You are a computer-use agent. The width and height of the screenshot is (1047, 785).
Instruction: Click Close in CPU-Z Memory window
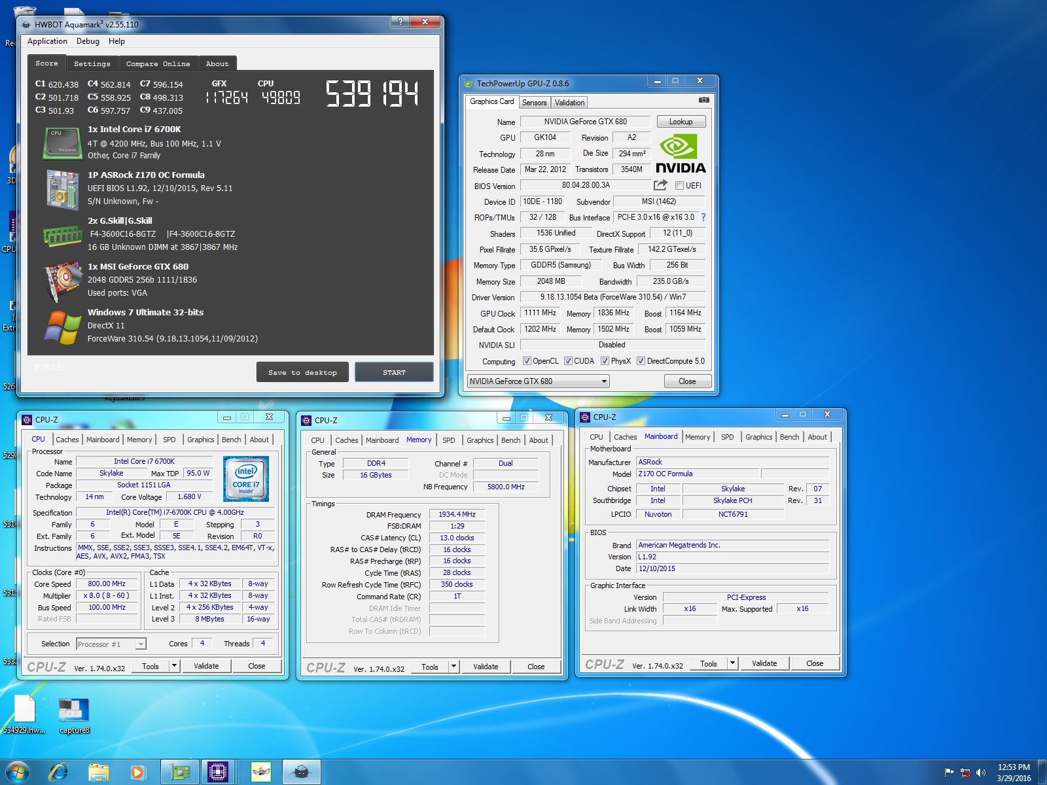pos(536,667)
